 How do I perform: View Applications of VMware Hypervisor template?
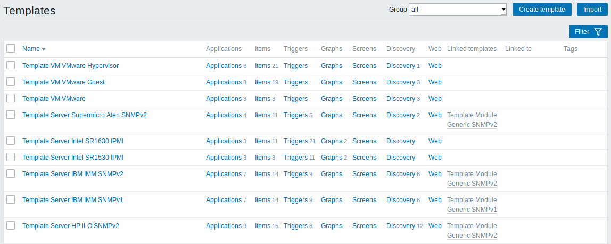(x=224, y=66)
